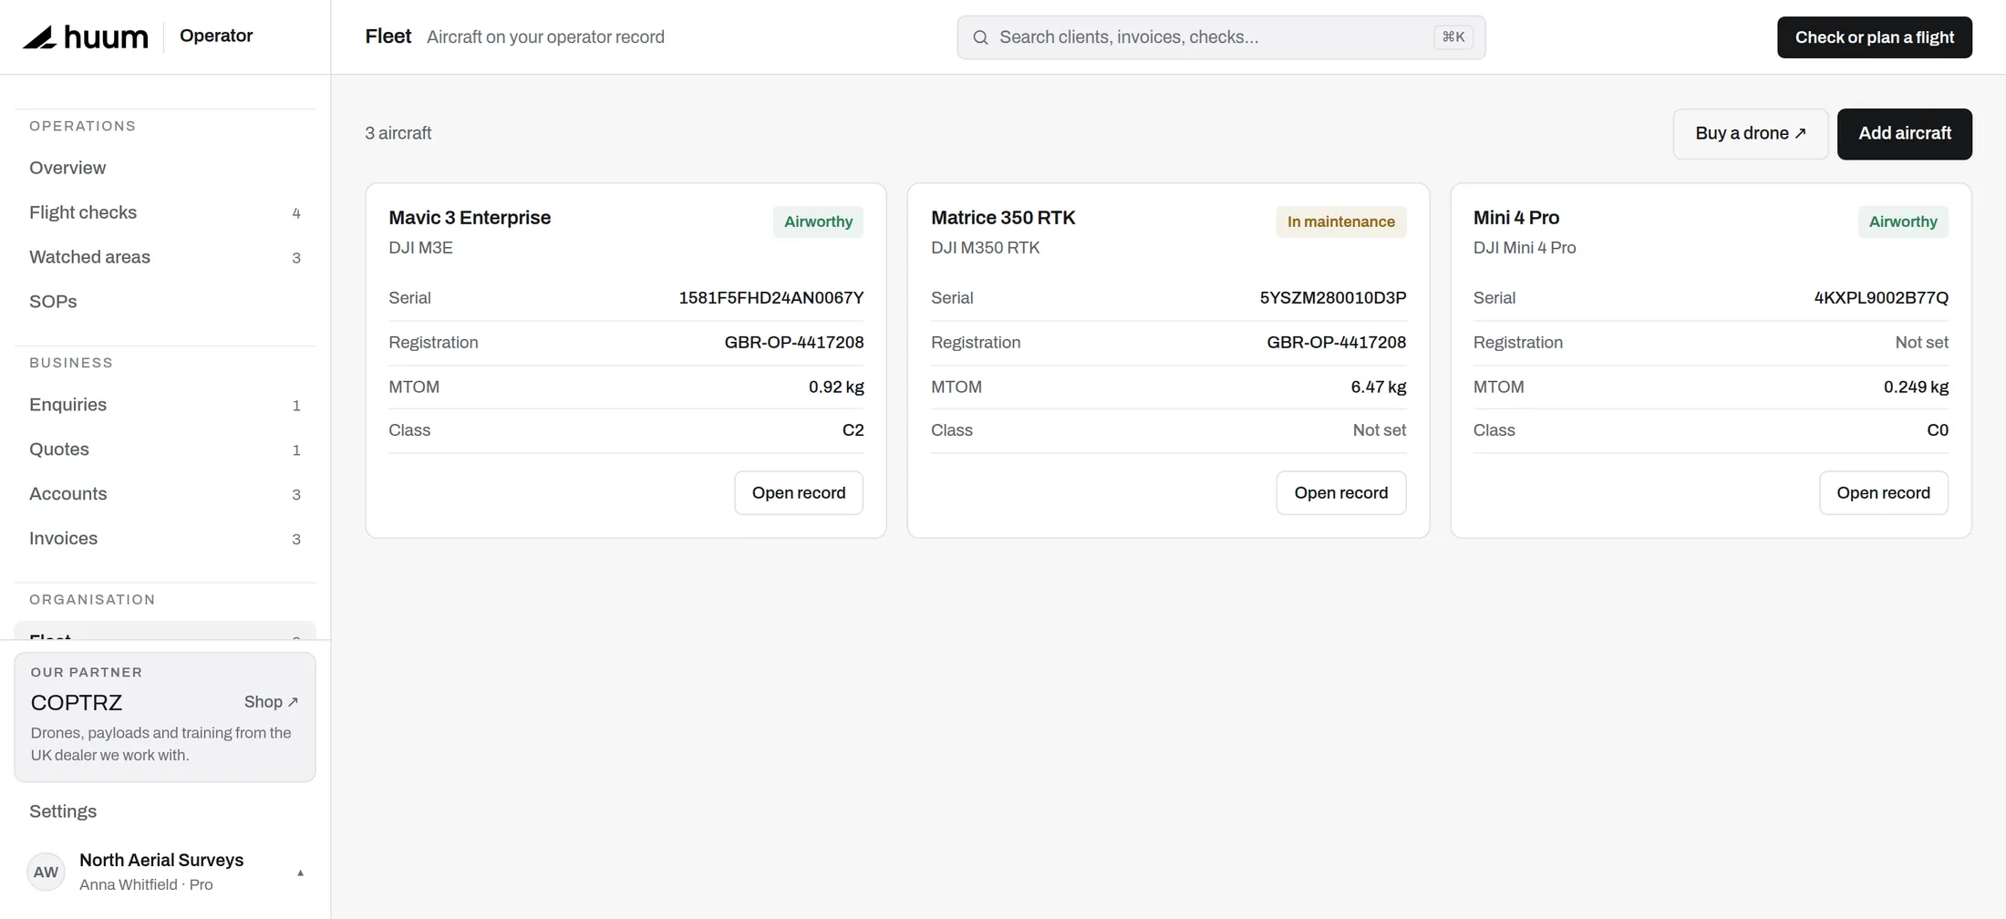This screenshot has width=2006, height=919.
Task: Open Enquiries in the sidebar
Action: pos(165,405)
